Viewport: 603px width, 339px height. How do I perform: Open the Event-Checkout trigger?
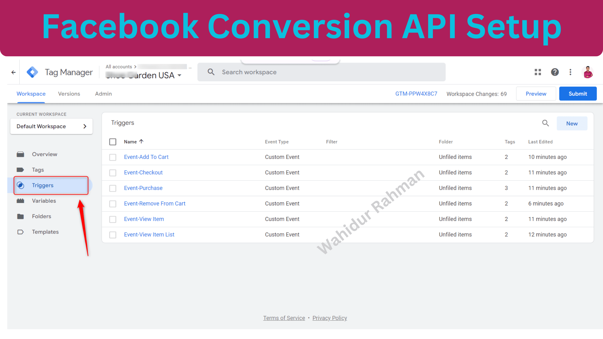pos(143,173)
